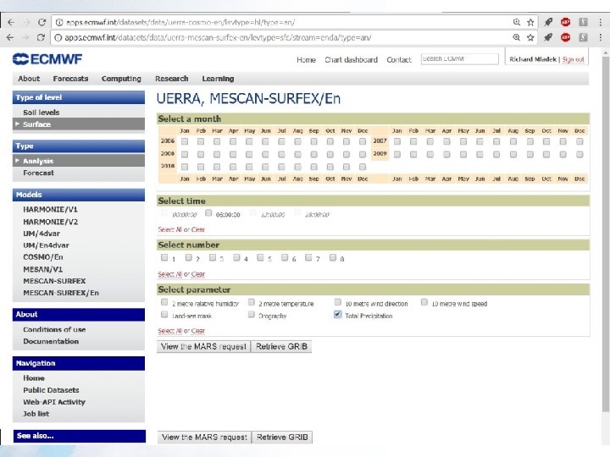Click Sign out link

(573, 59)
